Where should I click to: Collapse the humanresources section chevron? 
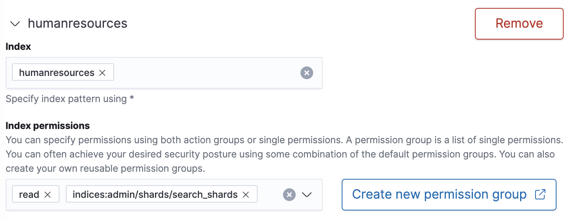(15, 24)
